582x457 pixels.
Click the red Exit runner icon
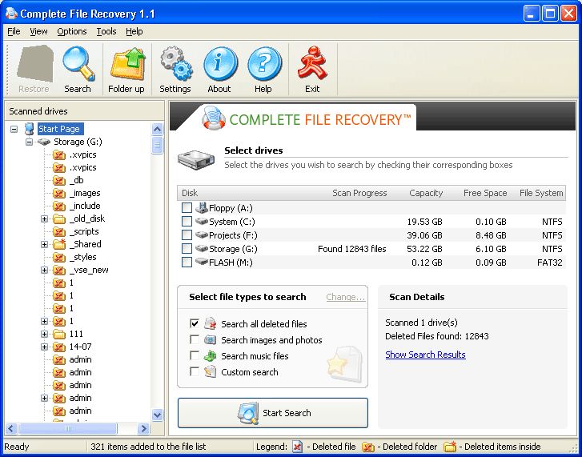click(x=312, y=62)
